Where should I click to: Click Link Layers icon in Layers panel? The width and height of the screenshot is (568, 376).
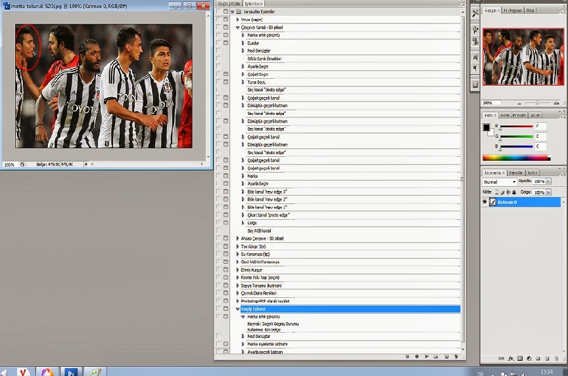click(x=501, y=358)
